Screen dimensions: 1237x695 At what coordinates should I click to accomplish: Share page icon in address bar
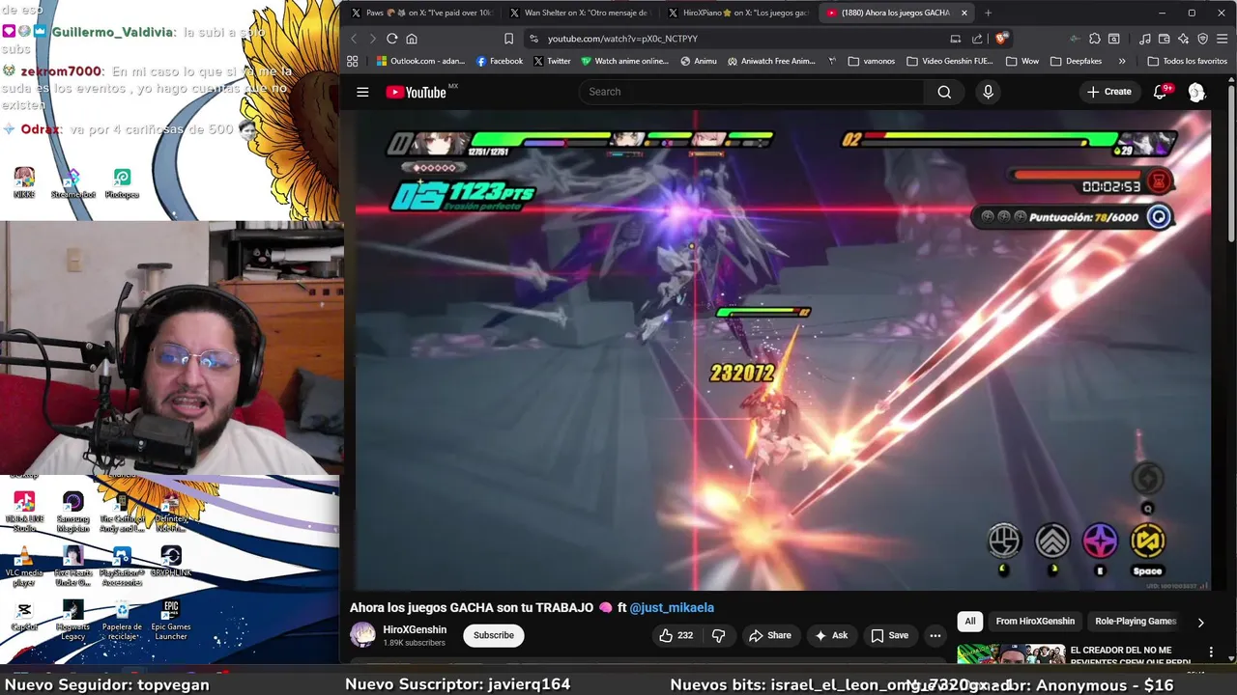[977, 39]
